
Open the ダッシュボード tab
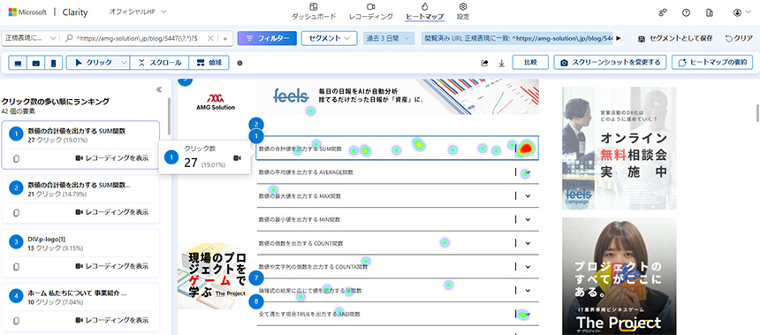pyautogui.click(x=314, y=11)
